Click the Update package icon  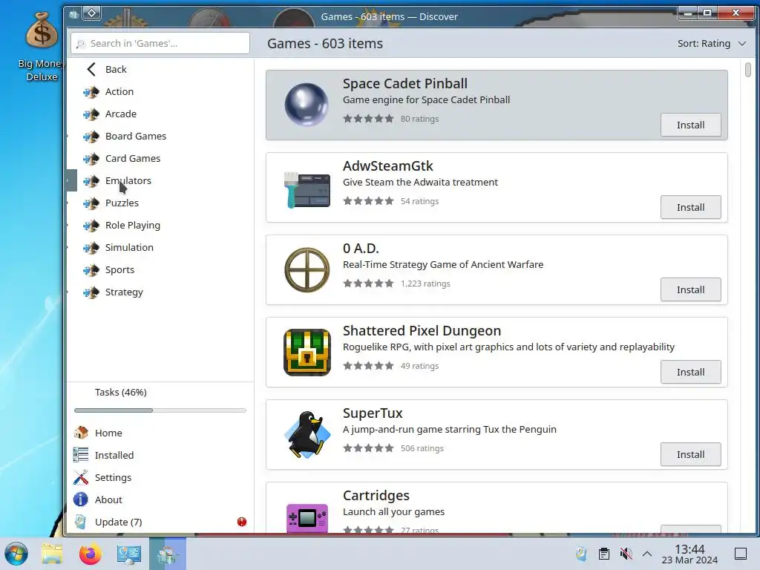pos(80,522)
